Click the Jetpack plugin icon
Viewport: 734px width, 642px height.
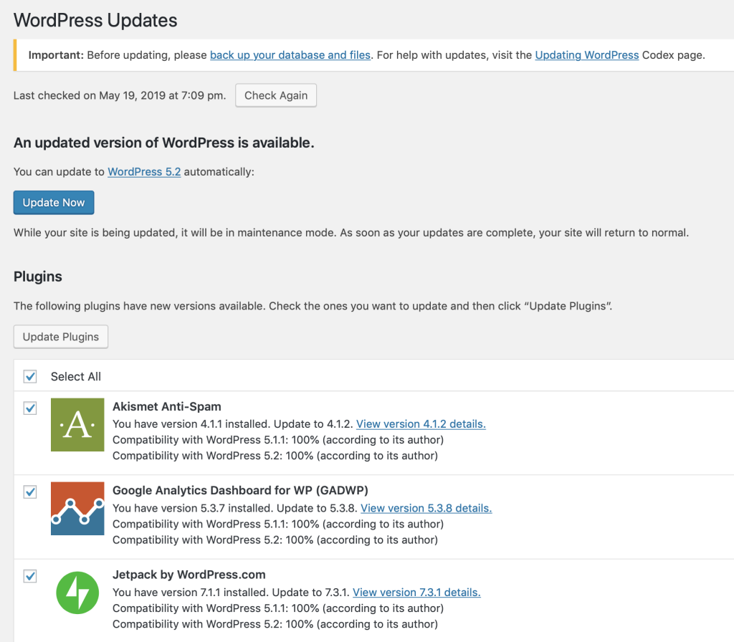click(x=77, y=592)
